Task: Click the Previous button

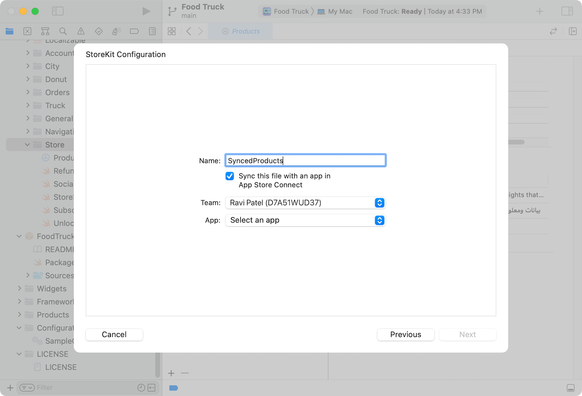Action: coord(406,335)
